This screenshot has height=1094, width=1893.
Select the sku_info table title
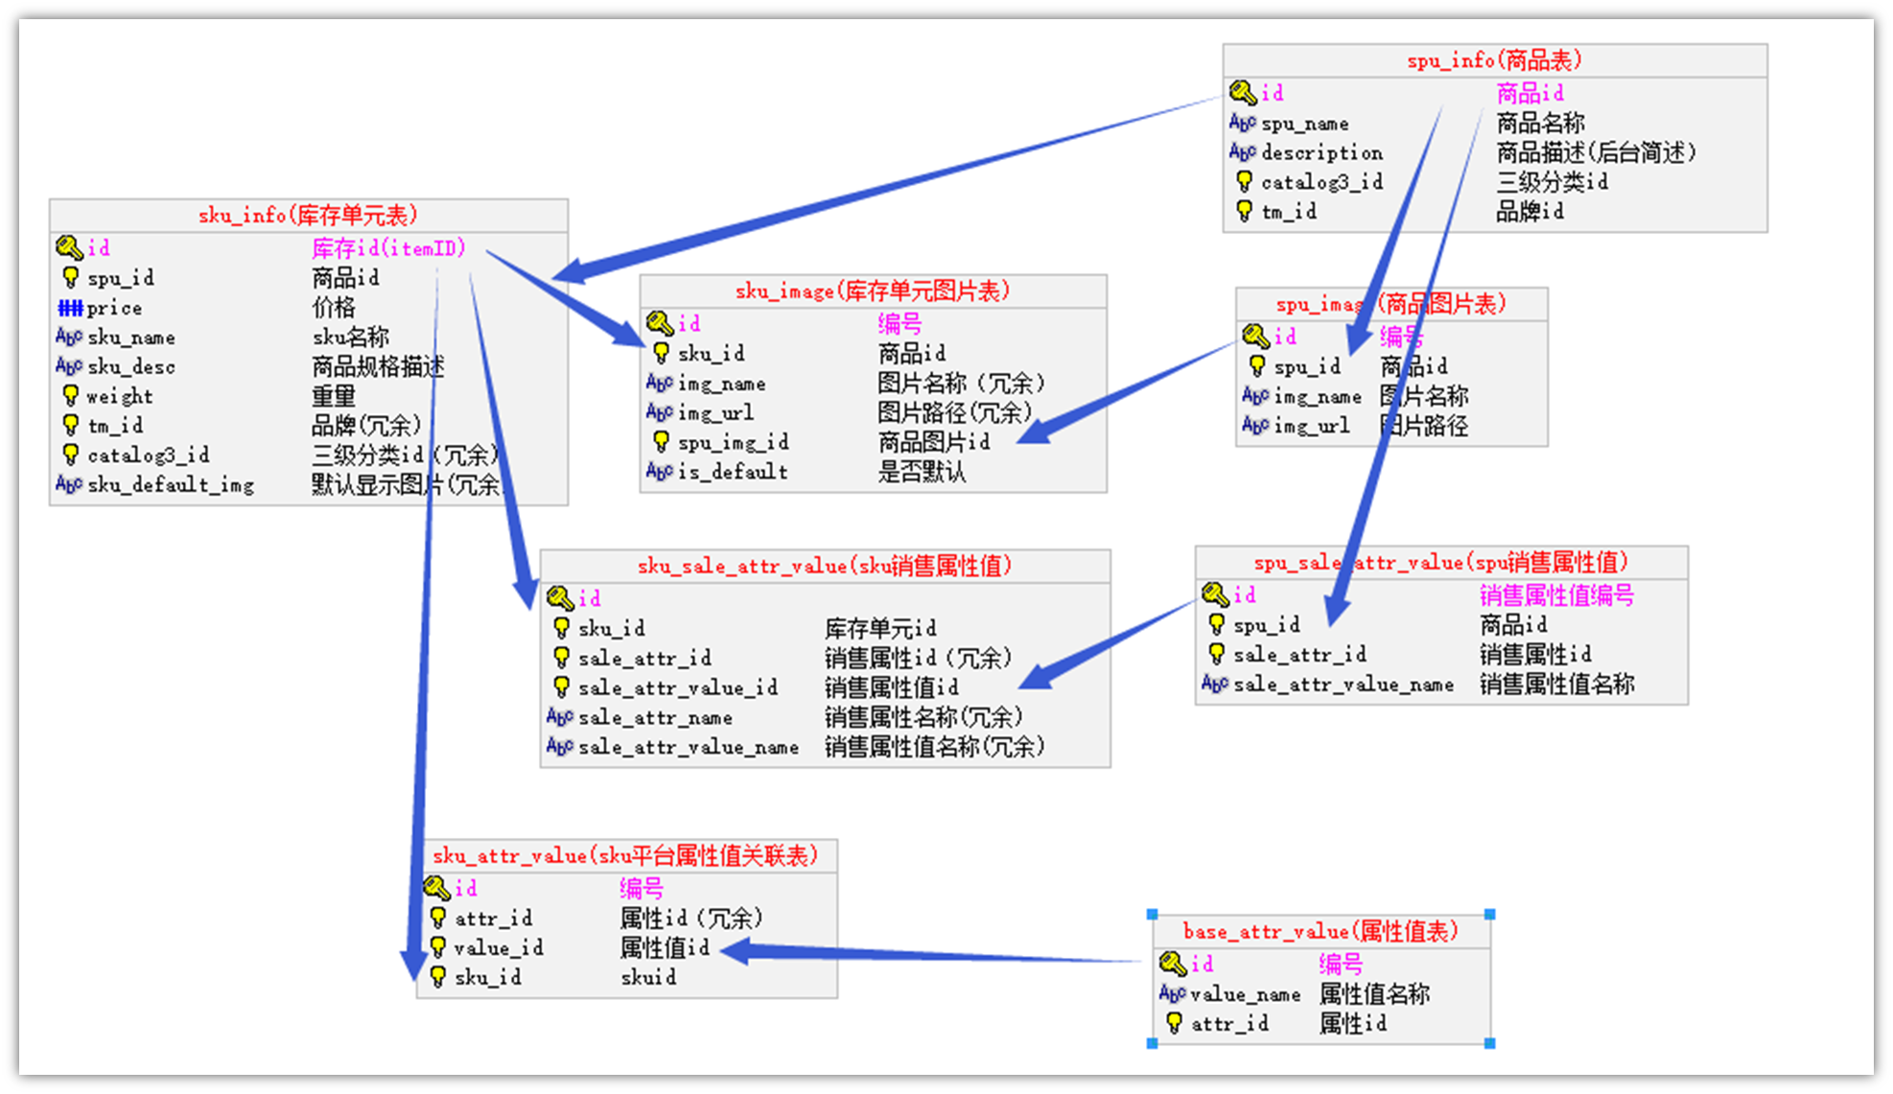pos(308,215)
